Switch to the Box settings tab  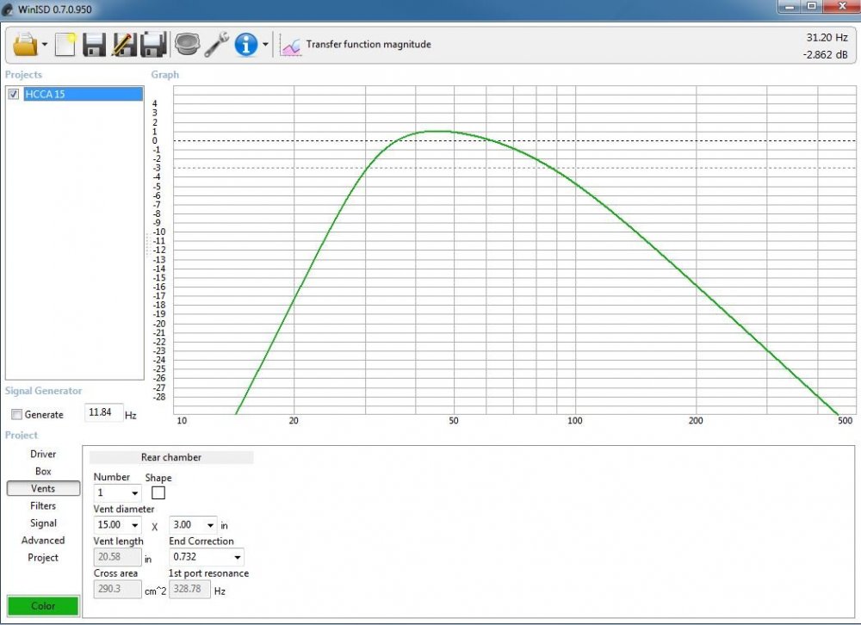pos(43,471)
